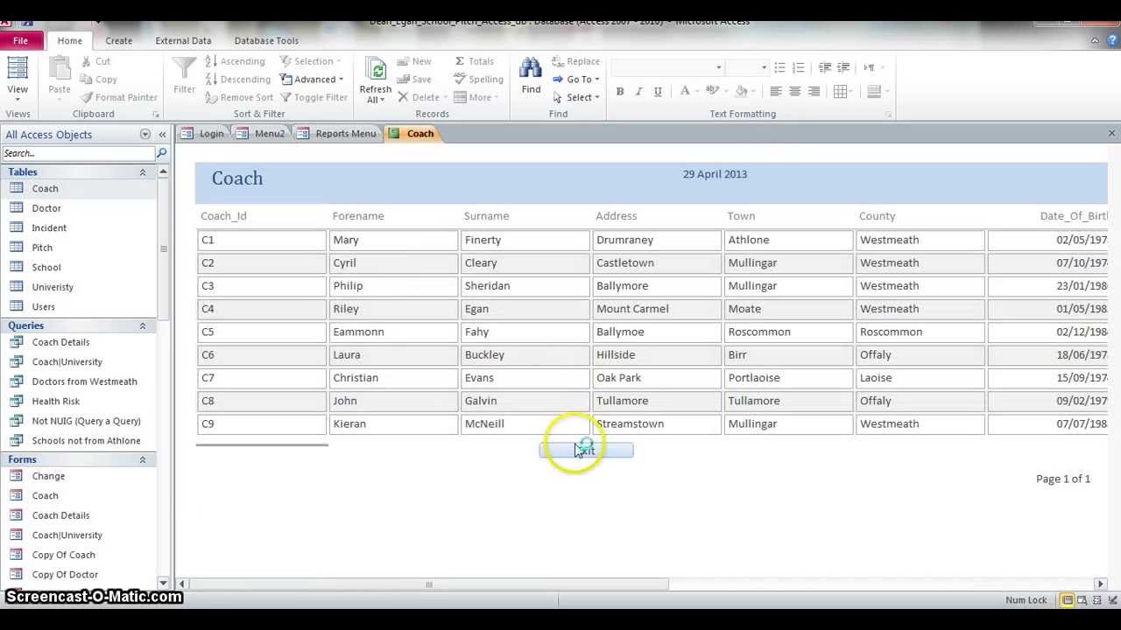Toggle Italic formatting
This screenshot has width=1121, height=630.
pos(638,91)
